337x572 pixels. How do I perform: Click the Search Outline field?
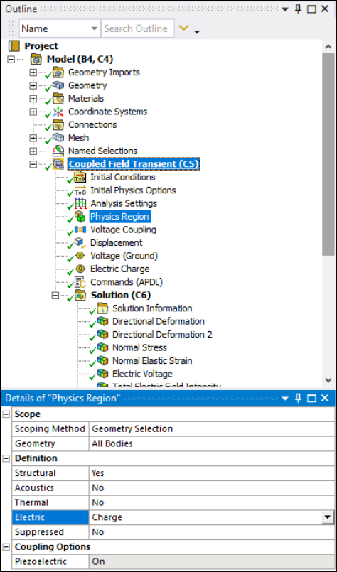tap(138, 28)
